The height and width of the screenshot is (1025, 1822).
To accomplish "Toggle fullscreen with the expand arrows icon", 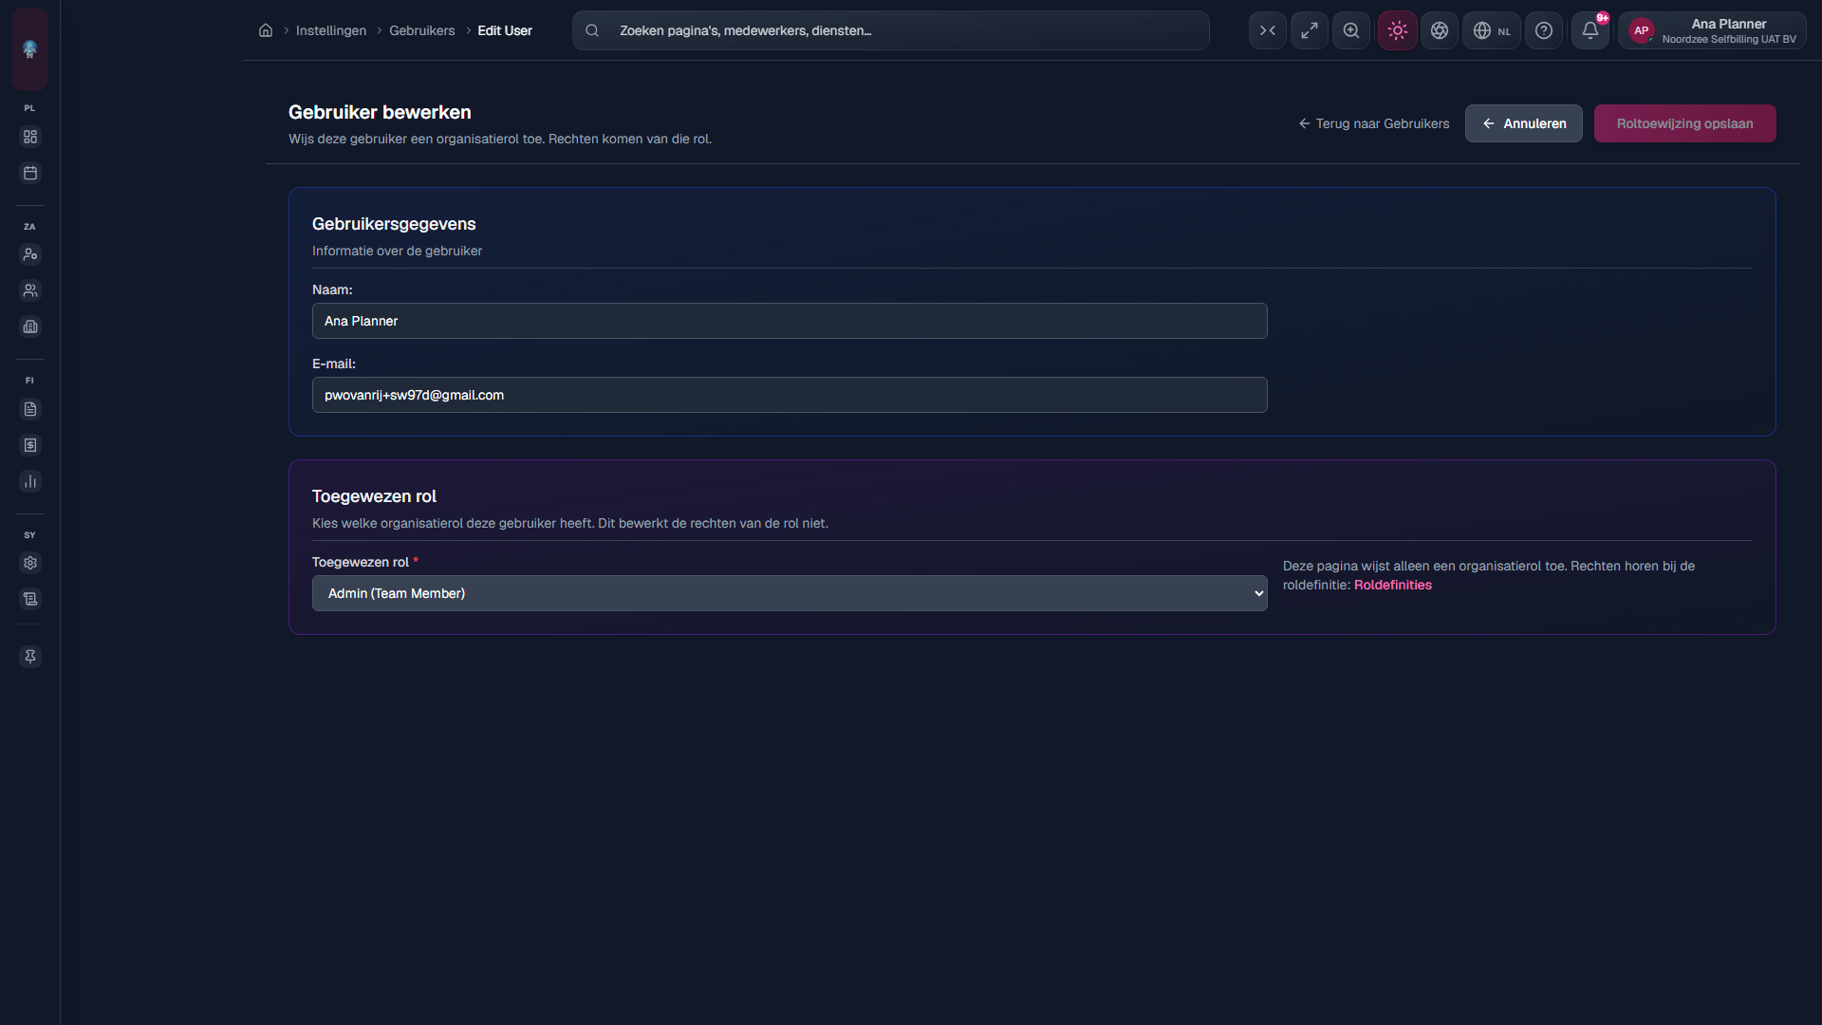I will click(x=1310, y=30).
